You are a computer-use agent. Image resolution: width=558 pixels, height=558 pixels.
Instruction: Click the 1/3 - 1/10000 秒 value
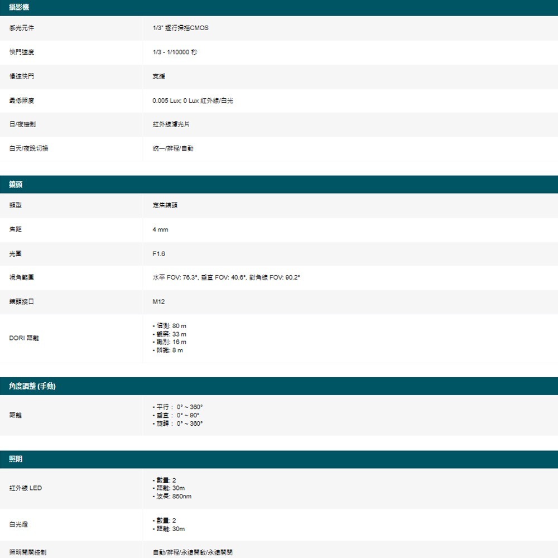point(174,52)
